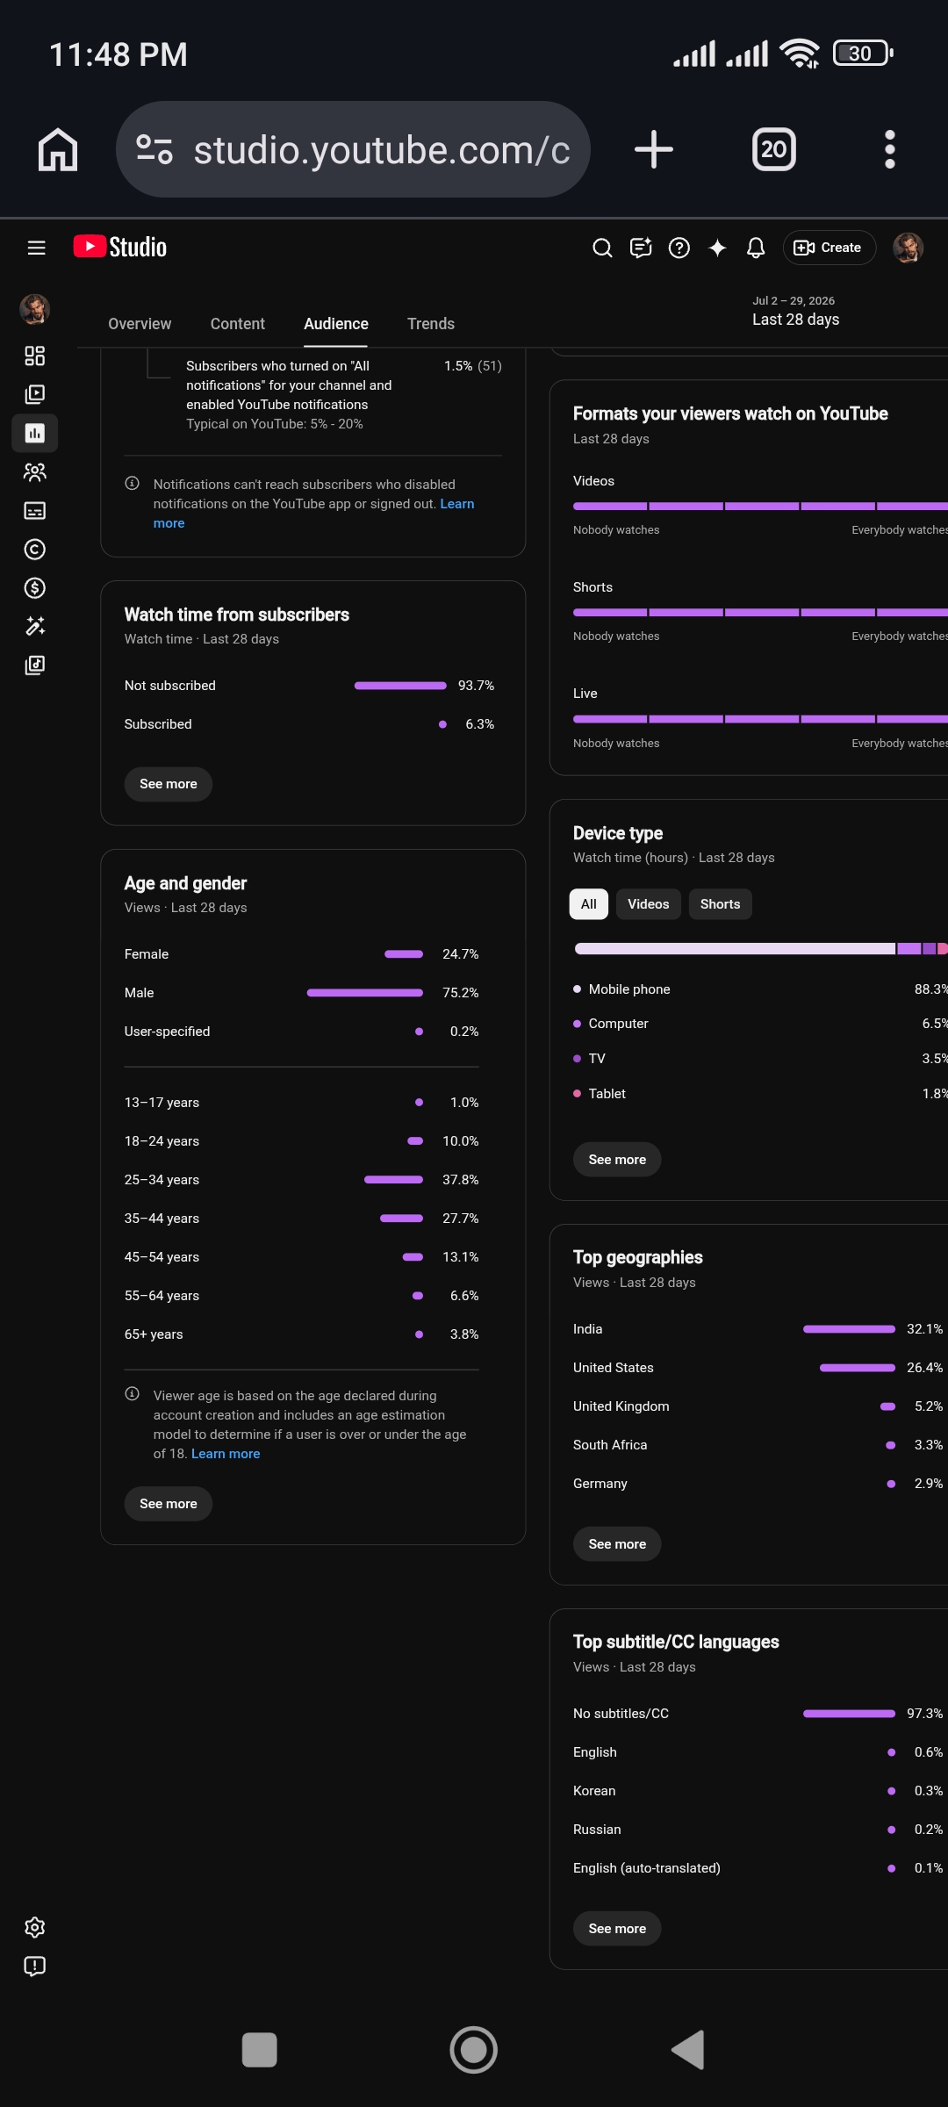Open Learn more link about viewer age
This screenshot has width=948, height=2107.
[x=226, y=1454]
